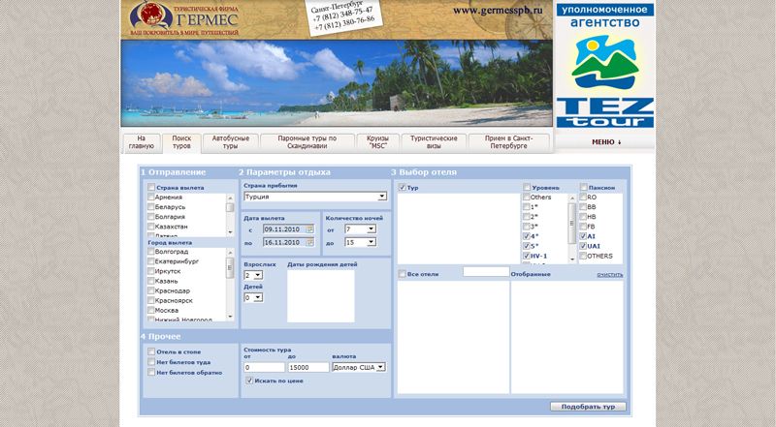
Task: Check the HB meal plan
Action: [583, 217]
